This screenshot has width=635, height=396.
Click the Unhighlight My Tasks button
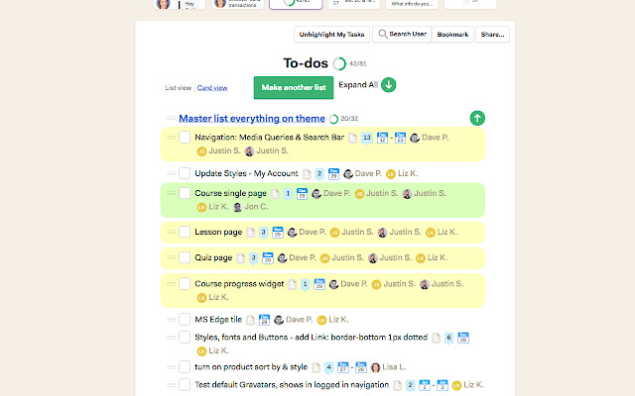(x=331, y=35)
